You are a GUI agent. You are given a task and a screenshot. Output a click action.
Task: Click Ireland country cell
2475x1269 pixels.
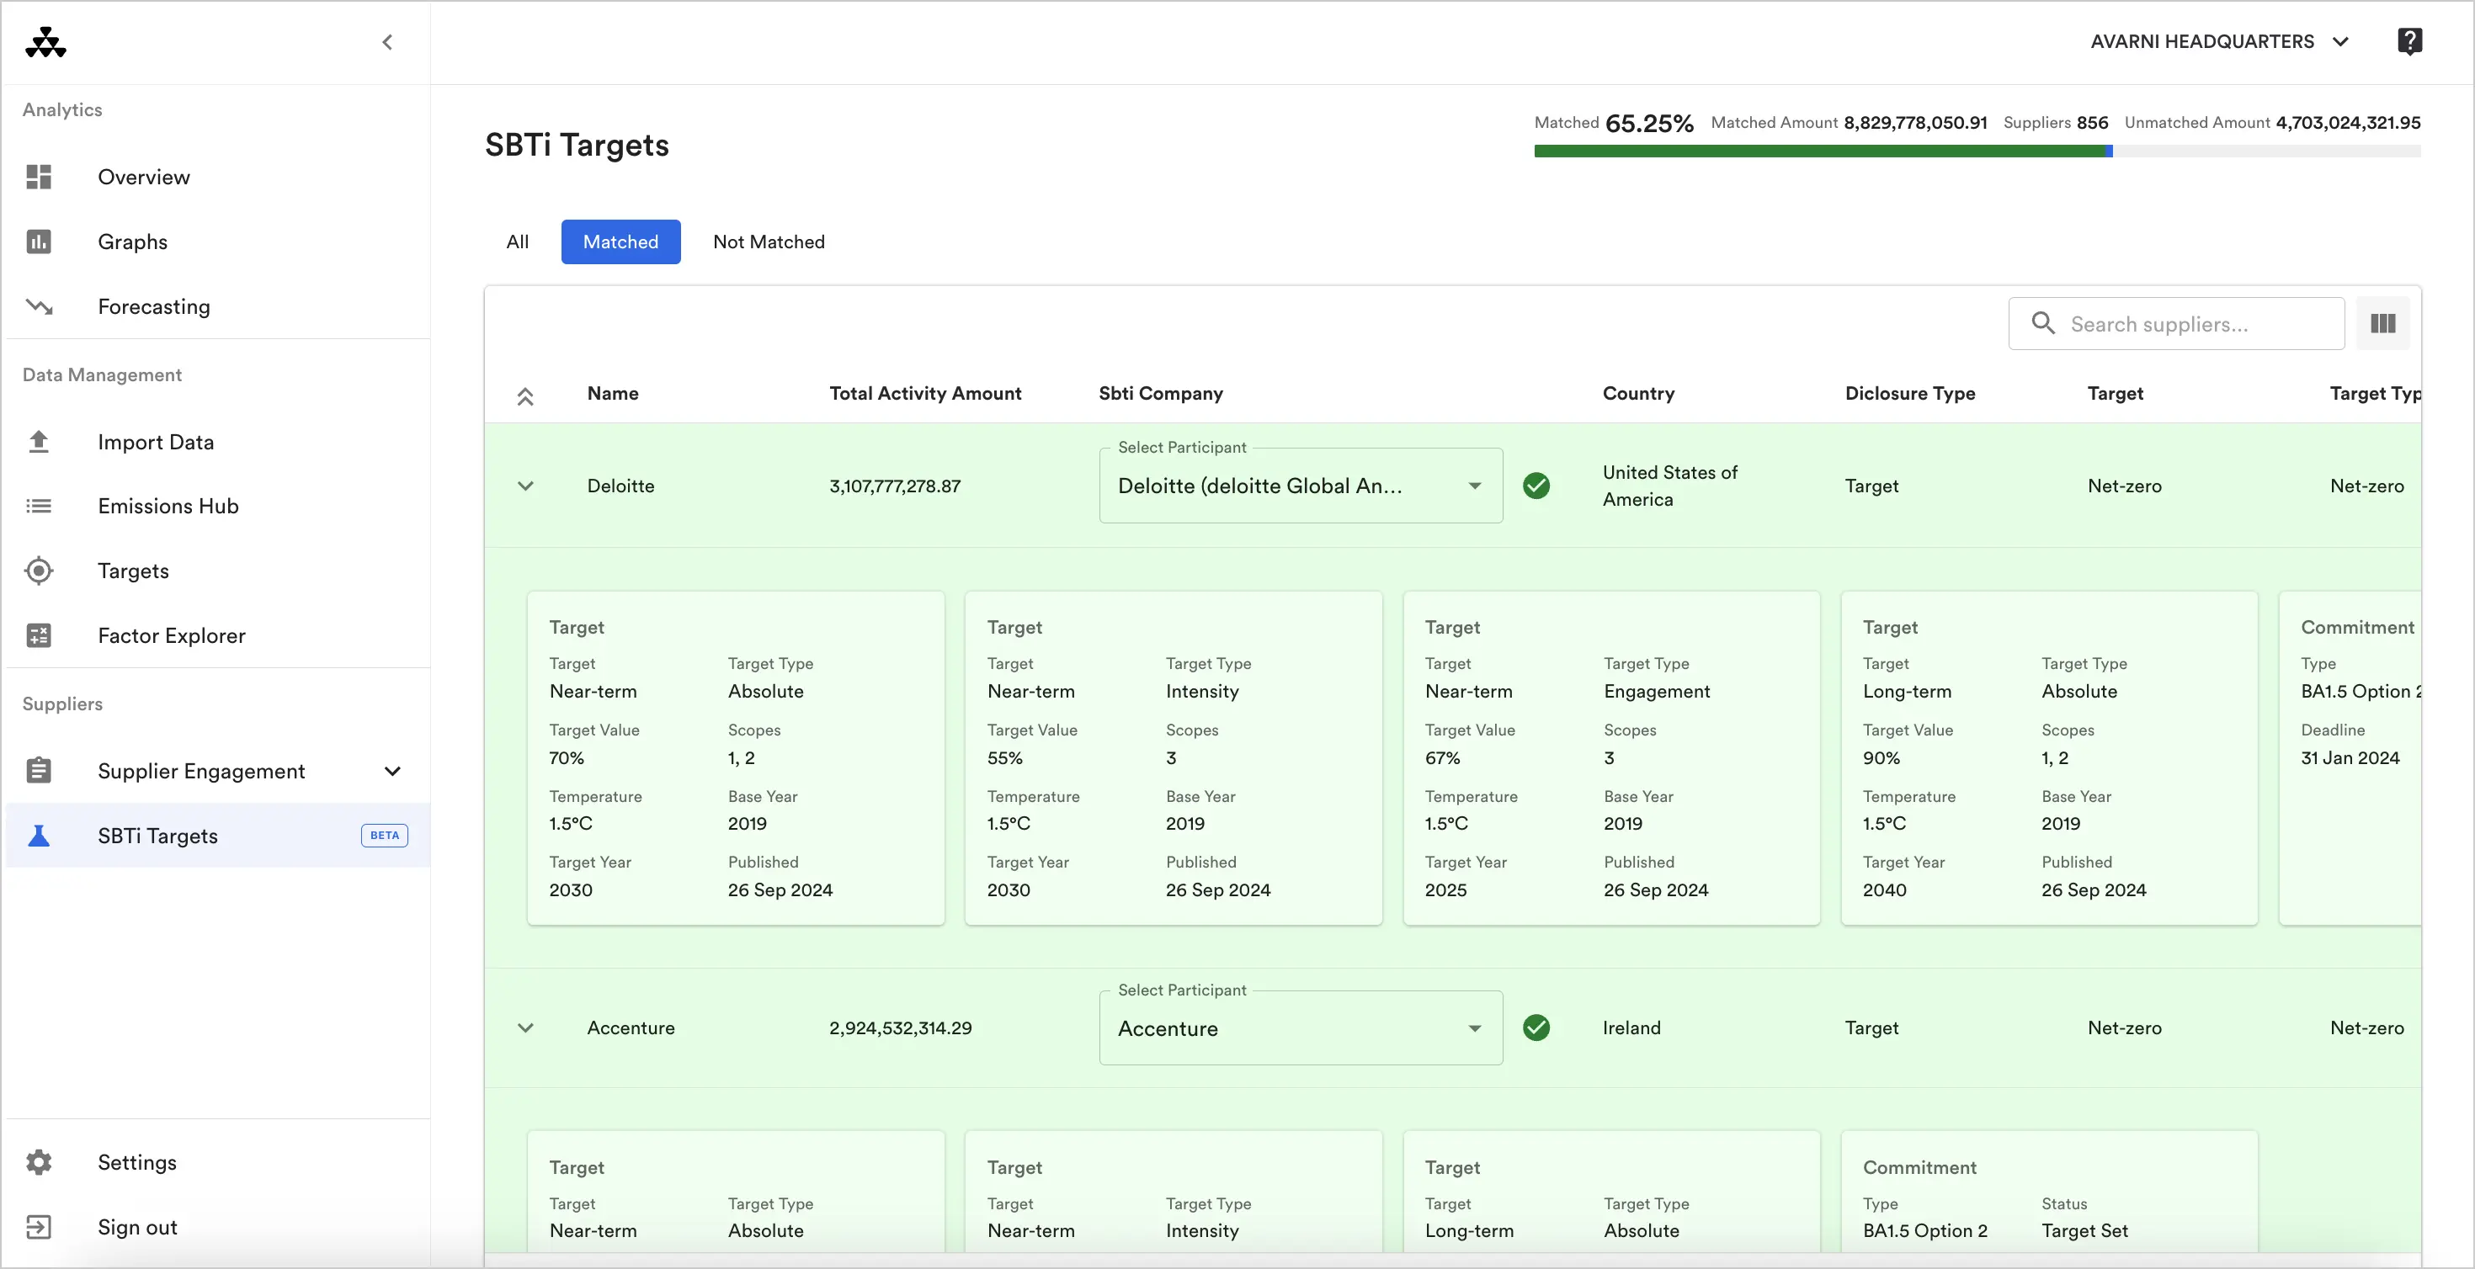1631,1027
